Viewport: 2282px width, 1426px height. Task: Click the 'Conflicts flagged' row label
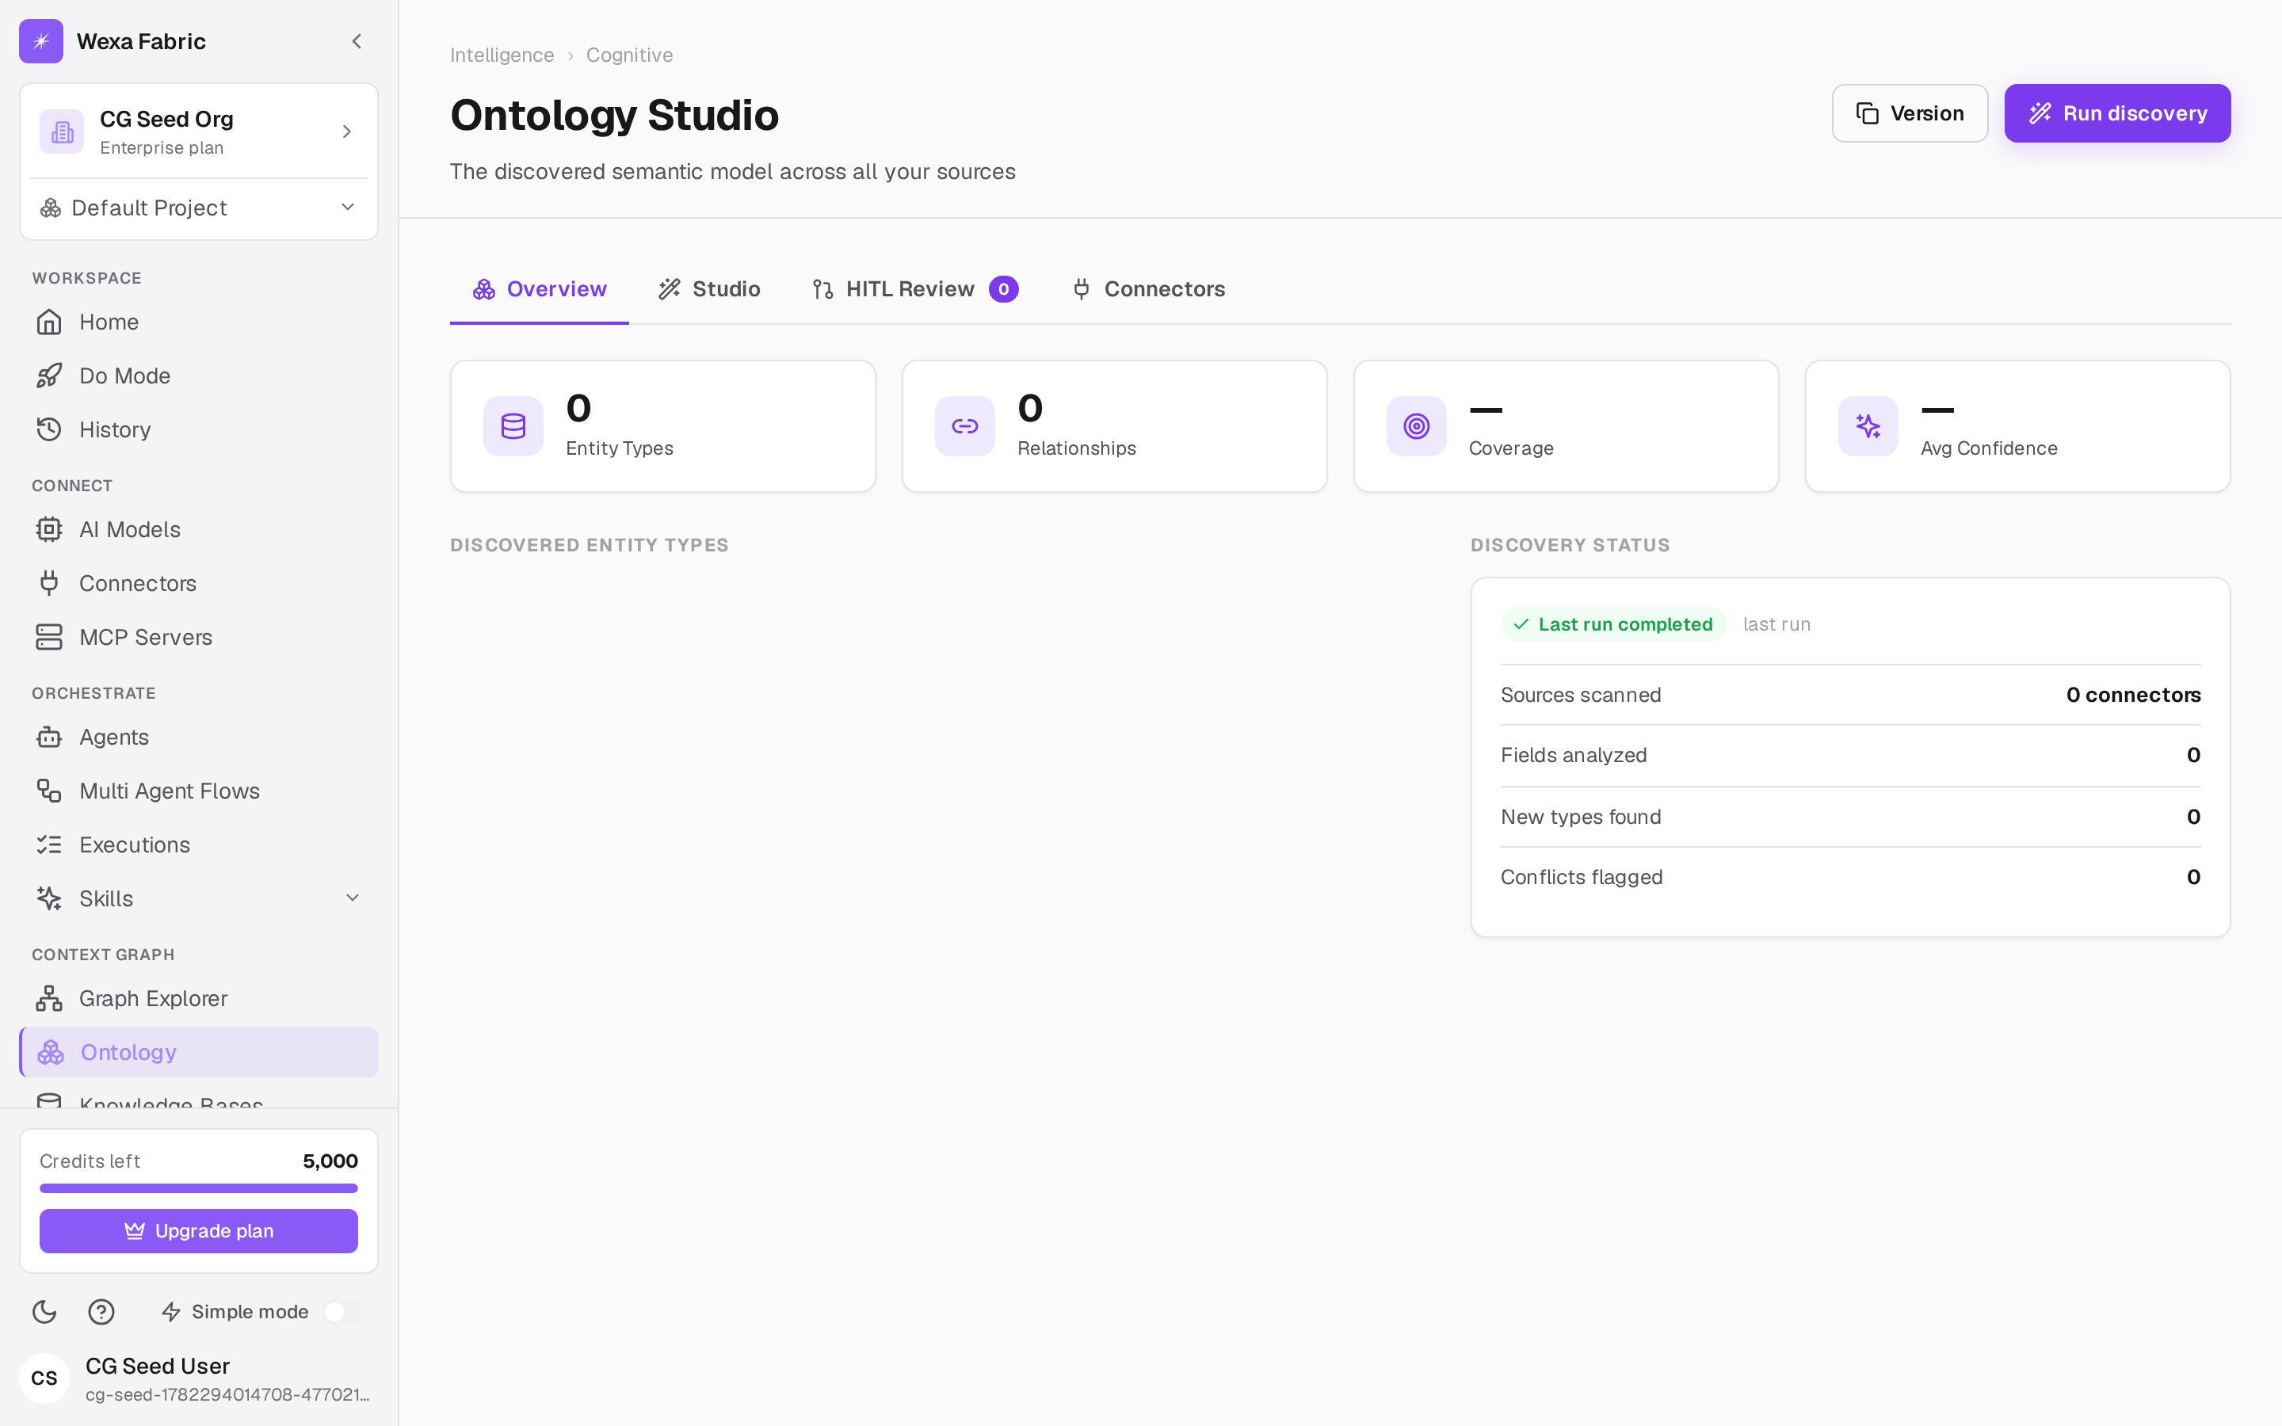click(x=1582, y=877)
